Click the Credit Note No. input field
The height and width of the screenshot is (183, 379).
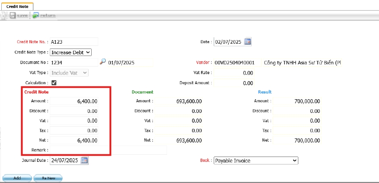tap(74, 42)
